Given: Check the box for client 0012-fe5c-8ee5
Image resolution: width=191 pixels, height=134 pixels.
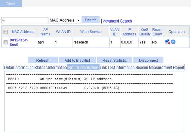Looking at the screenshot, I should [5, 42].
